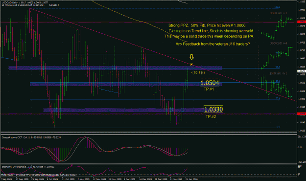
Task: Click 1.0820 on the price axis
Action: pos(302,34)
